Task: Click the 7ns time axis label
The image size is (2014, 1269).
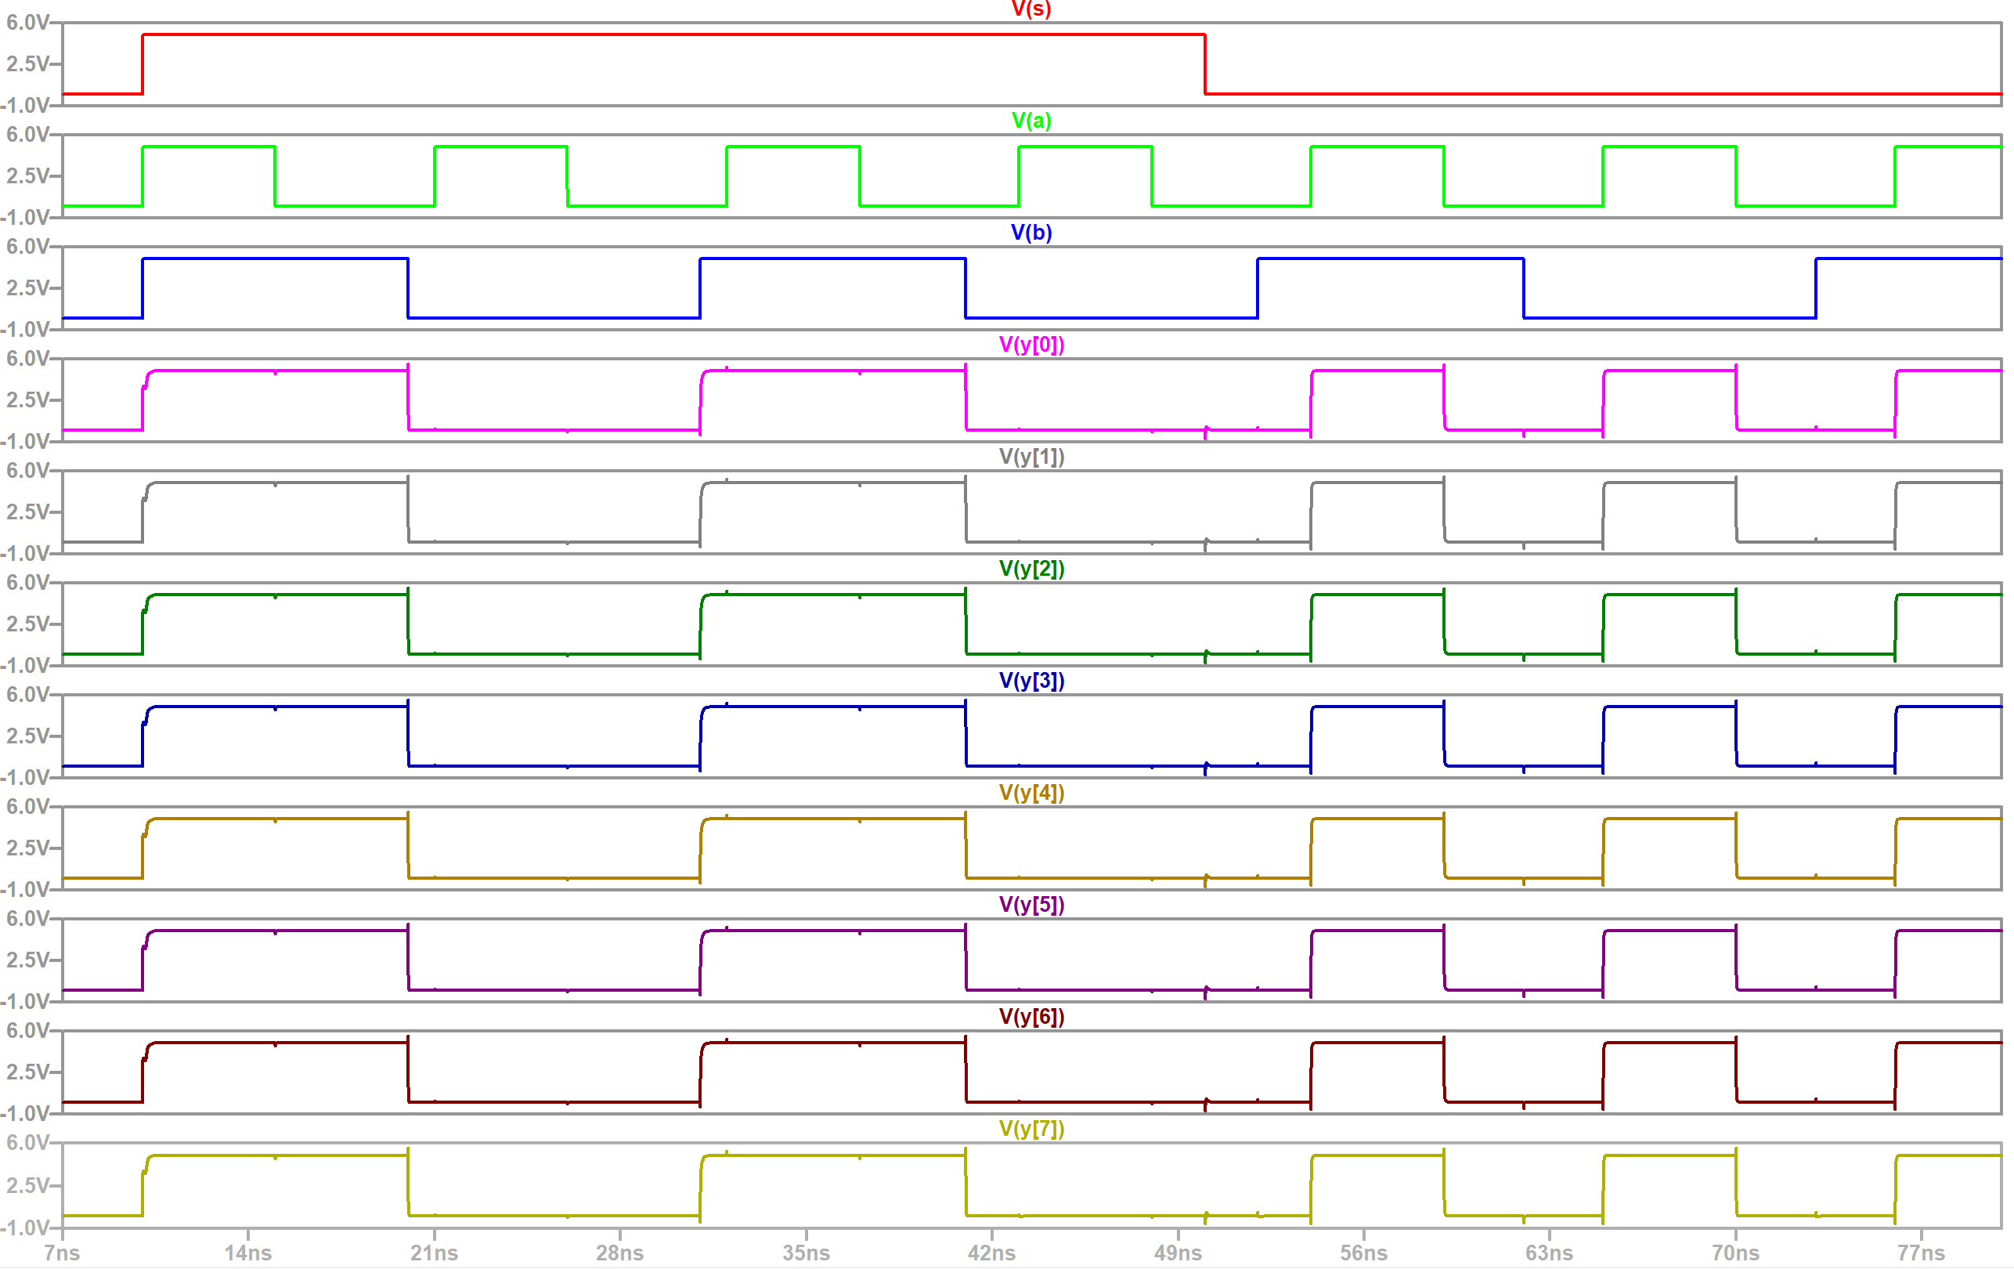Action: [x=62, y=1253]
